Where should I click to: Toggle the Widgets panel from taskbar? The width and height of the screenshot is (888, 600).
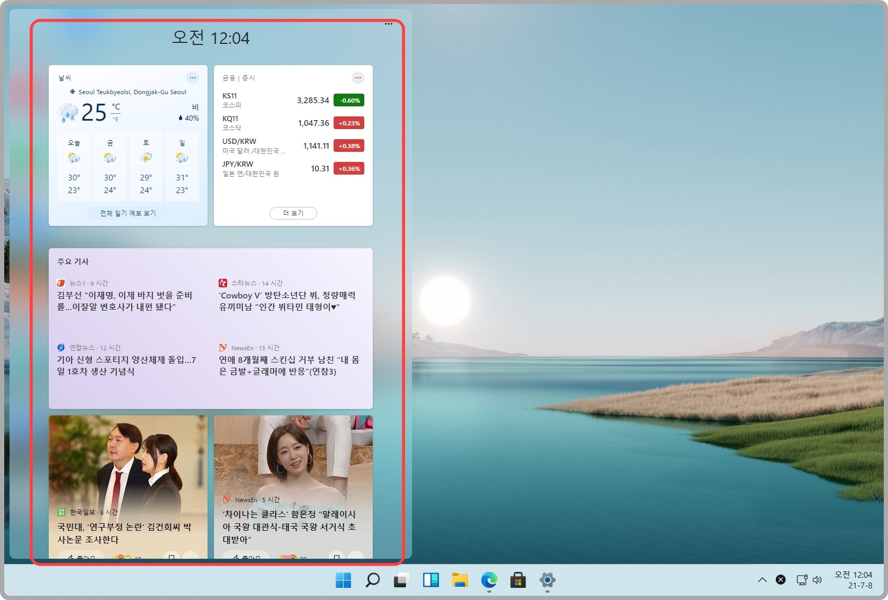[x=430, y=580]
